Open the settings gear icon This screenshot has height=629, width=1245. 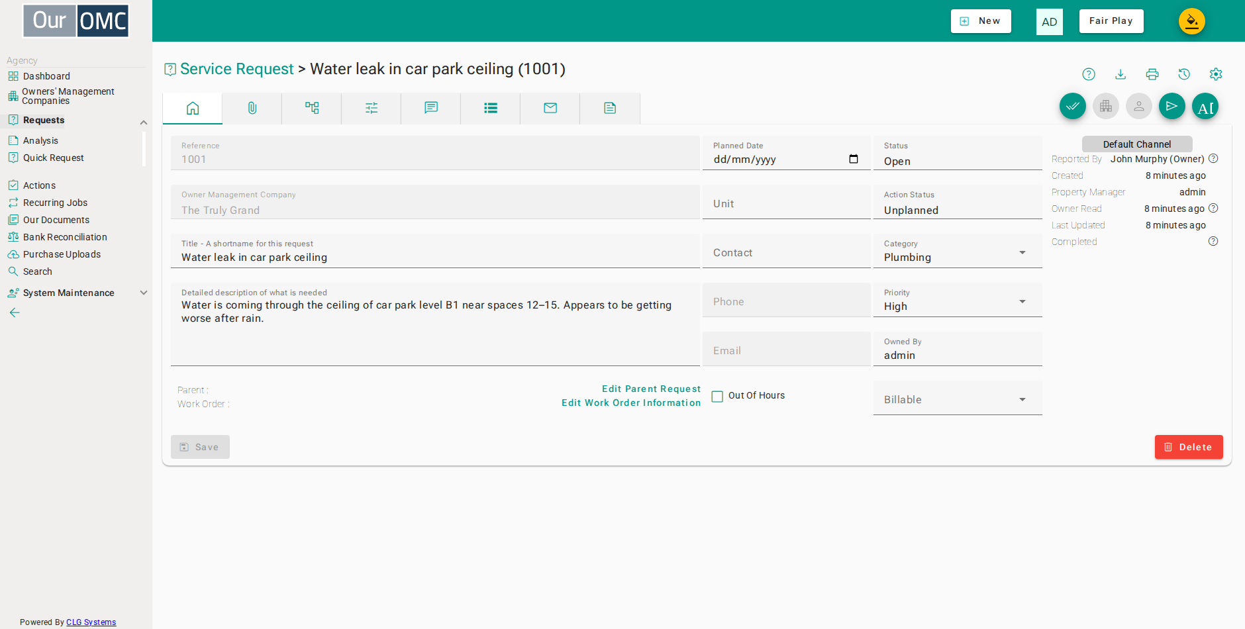(1216, 74)
